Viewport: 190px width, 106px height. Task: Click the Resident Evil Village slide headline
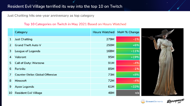tap(65, 6)
